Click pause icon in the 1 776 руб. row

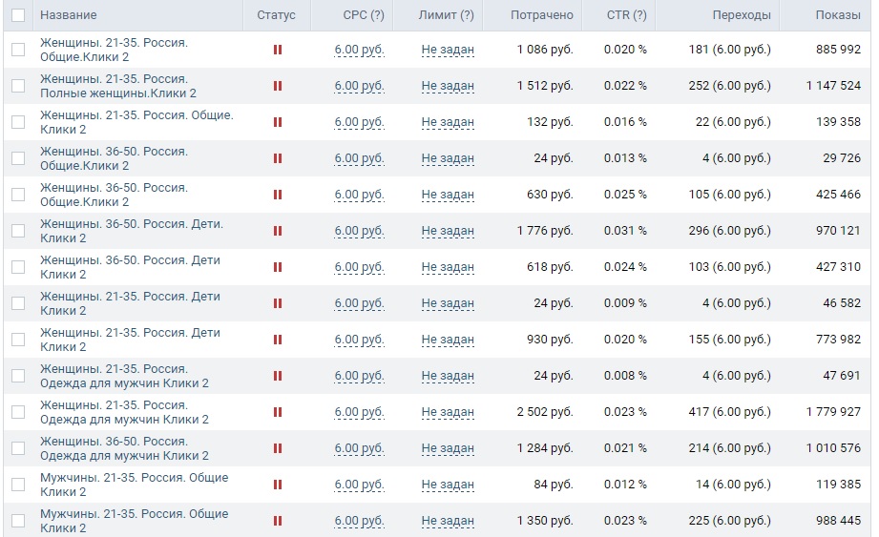pyautogui.click(x=278, y=231)
